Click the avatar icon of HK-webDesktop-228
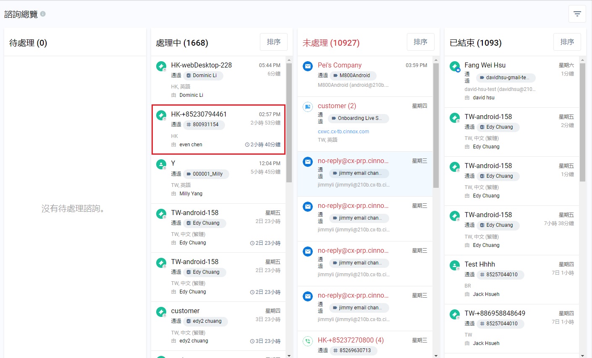 click(161, 66)
